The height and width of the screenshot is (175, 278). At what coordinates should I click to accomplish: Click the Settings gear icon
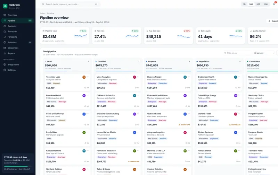5,70
